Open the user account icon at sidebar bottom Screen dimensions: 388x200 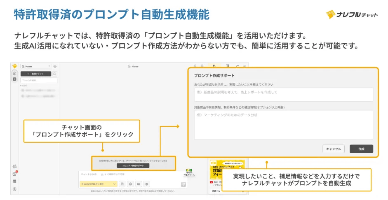pyautogui.click(x=14, y=189)
